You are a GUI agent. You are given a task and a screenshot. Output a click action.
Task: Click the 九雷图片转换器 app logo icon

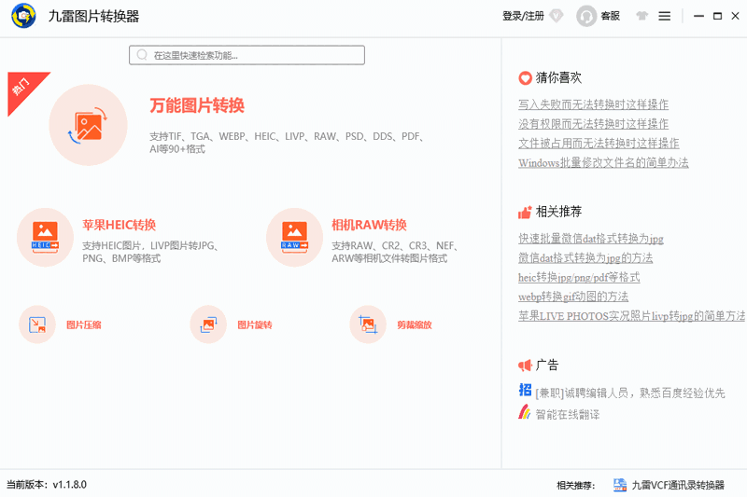point(23,16)
